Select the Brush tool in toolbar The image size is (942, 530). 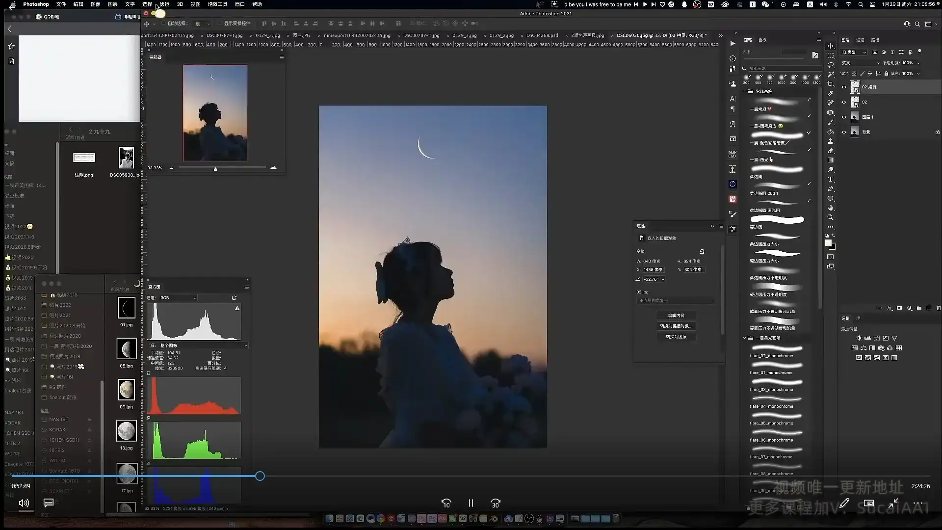pyautogui.click(x=831, y=122)
